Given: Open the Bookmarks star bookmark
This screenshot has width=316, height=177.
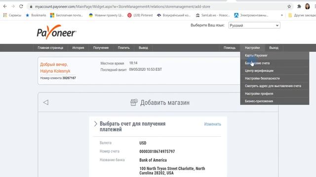Looking at the screenshot, I should pyautogui.click(x=36, y=15).
